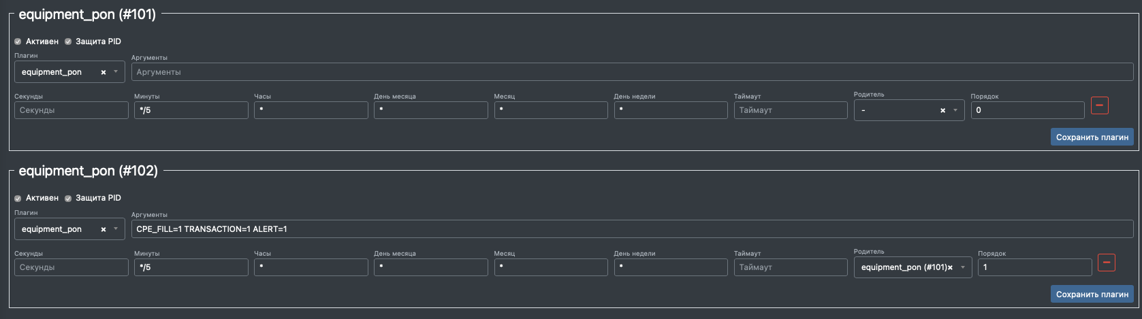Clear the parent selection in #101

[942, 110]
